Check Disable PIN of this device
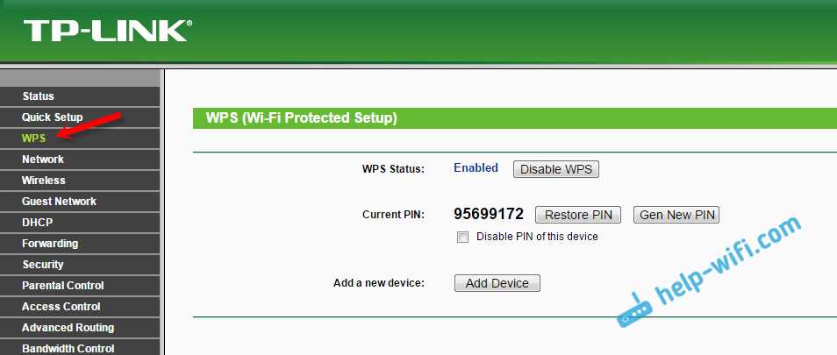 coord(462,238)
